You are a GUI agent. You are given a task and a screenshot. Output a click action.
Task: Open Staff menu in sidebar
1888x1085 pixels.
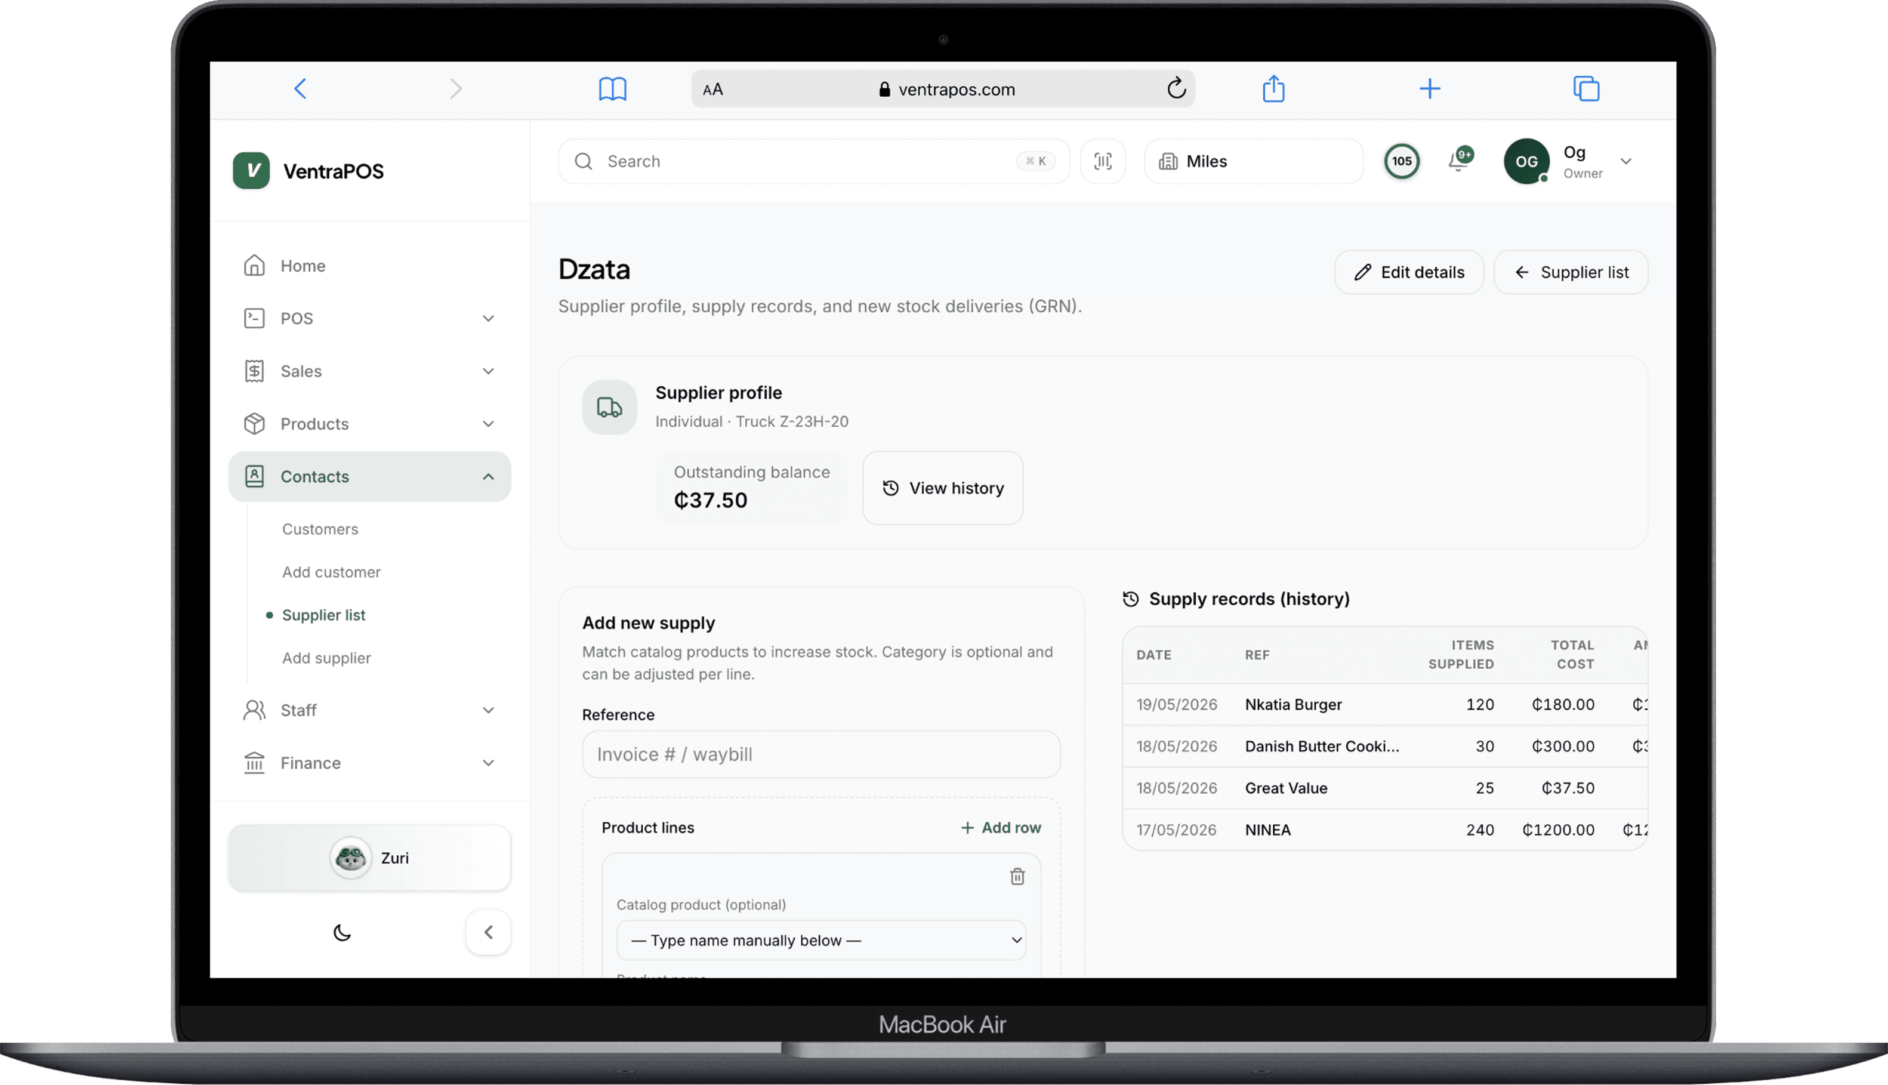[369, 710]
